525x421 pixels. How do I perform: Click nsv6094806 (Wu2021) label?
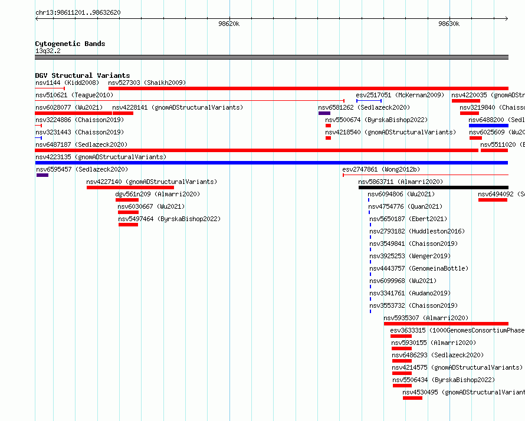pyautogui.click(x=401, y=194)
